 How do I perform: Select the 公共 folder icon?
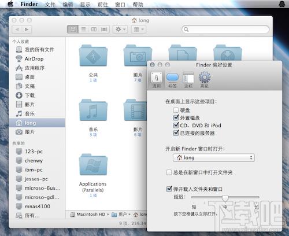pyautogui.click(x=93, y=56)
